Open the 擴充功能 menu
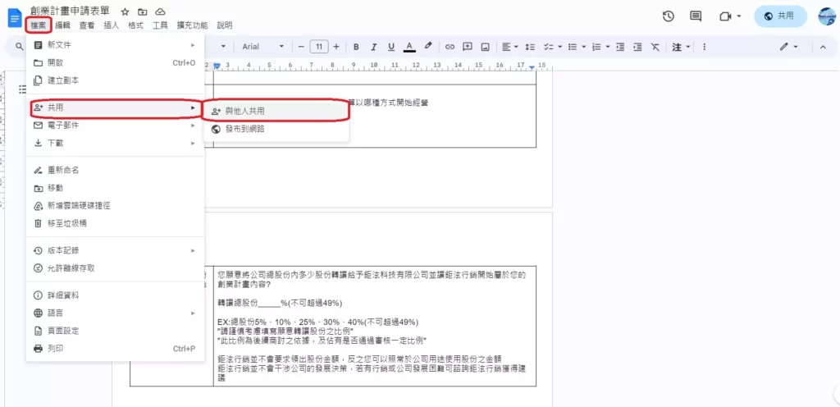The image size is (840, 407). point(192,25)
